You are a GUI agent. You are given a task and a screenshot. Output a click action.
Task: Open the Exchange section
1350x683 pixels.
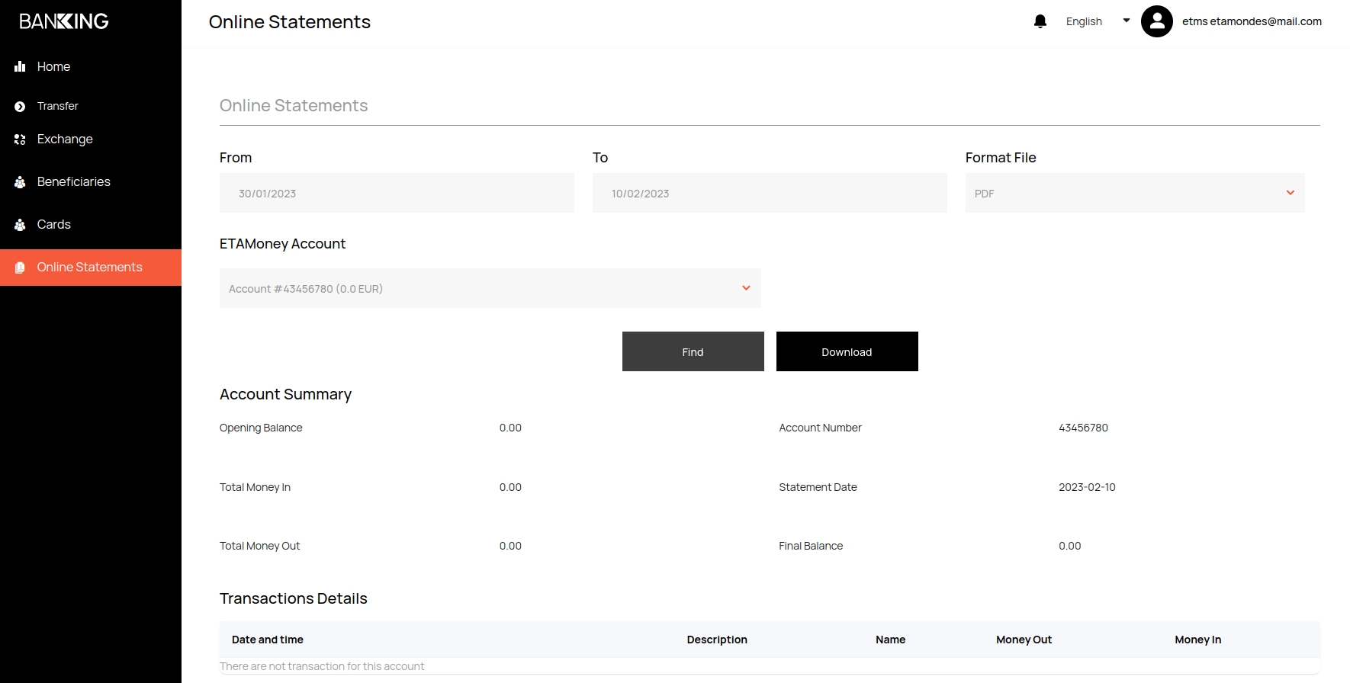click(x=91, y=139)
